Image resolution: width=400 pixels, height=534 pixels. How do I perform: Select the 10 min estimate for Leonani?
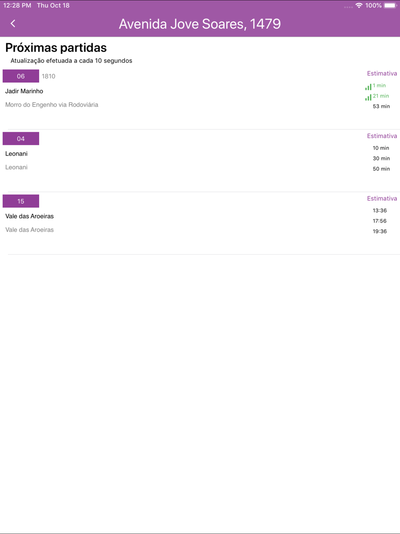(381, 148)
